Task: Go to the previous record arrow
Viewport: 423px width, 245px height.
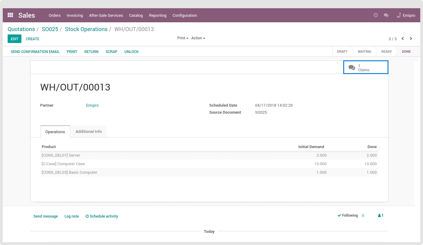Action: 403,39
